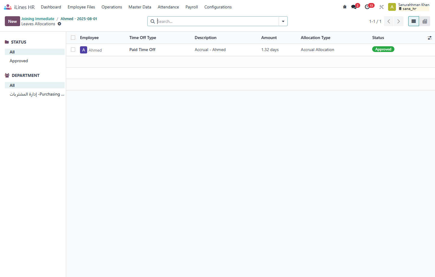435x277 pixels.
Task: Click Ahmed's employee avatar
Action: [84, 50]
